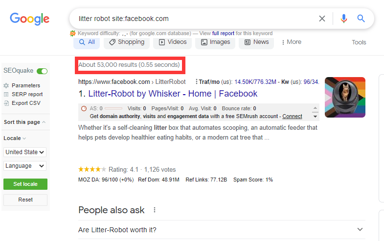
Task: Click the voice search microphone icon
Action: tap(344, 19)
